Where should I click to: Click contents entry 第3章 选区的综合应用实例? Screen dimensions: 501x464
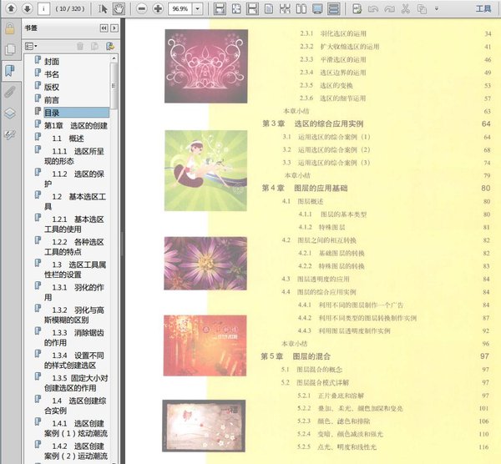coord(313,124)
